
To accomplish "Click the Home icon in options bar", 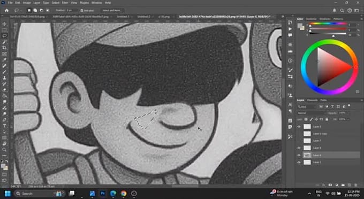I will pos(6,11).
